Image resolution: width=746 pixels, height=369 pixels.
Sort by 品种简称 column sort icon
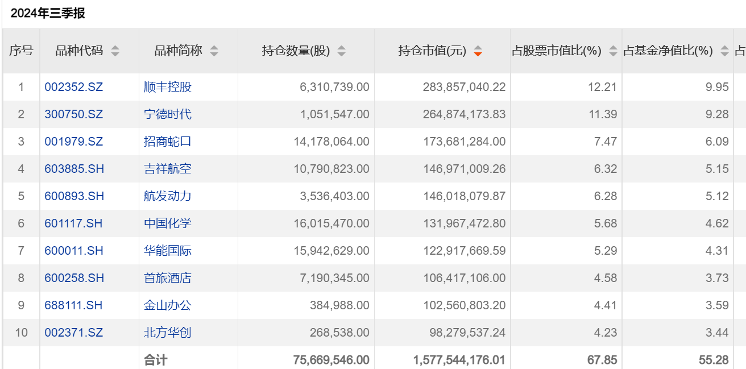(214, 51)
